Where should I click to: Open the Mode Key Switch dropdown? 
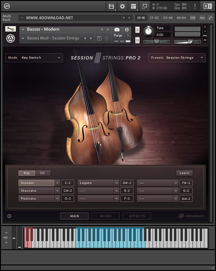34,58
